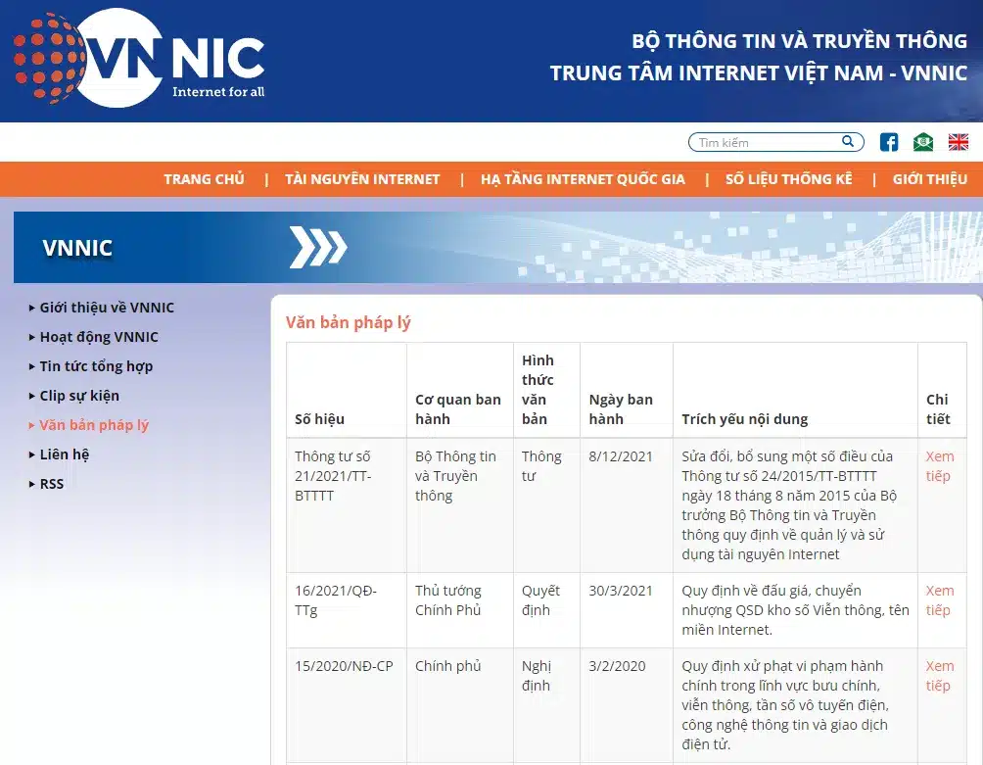Open Hoạt động VNNIC sidebar item
The height and width of the screenshot is (765, 983).
[x=99, y=337]
